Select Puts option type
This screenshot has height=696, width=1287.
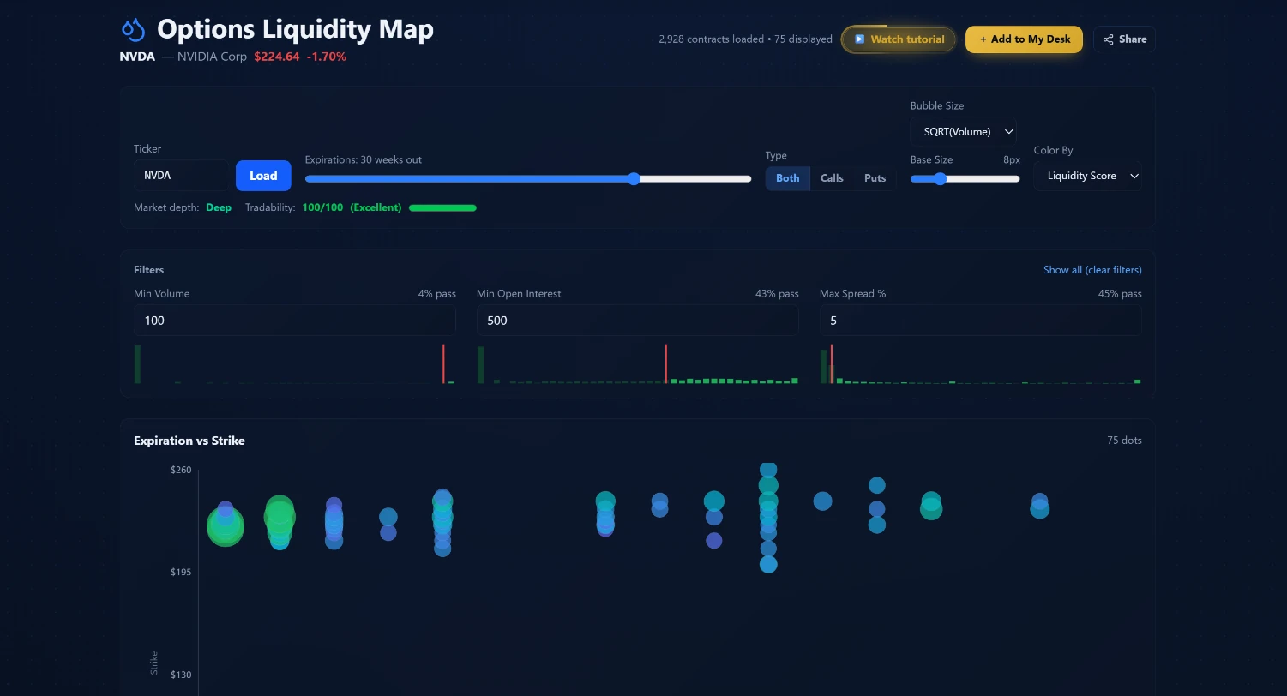(875, 178)
